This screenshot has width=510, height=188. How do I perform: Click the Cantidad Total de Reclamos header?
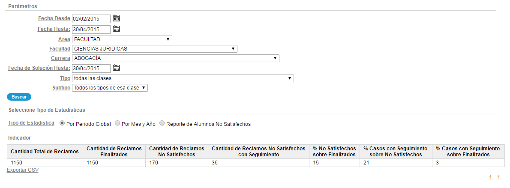pos(45,152)
